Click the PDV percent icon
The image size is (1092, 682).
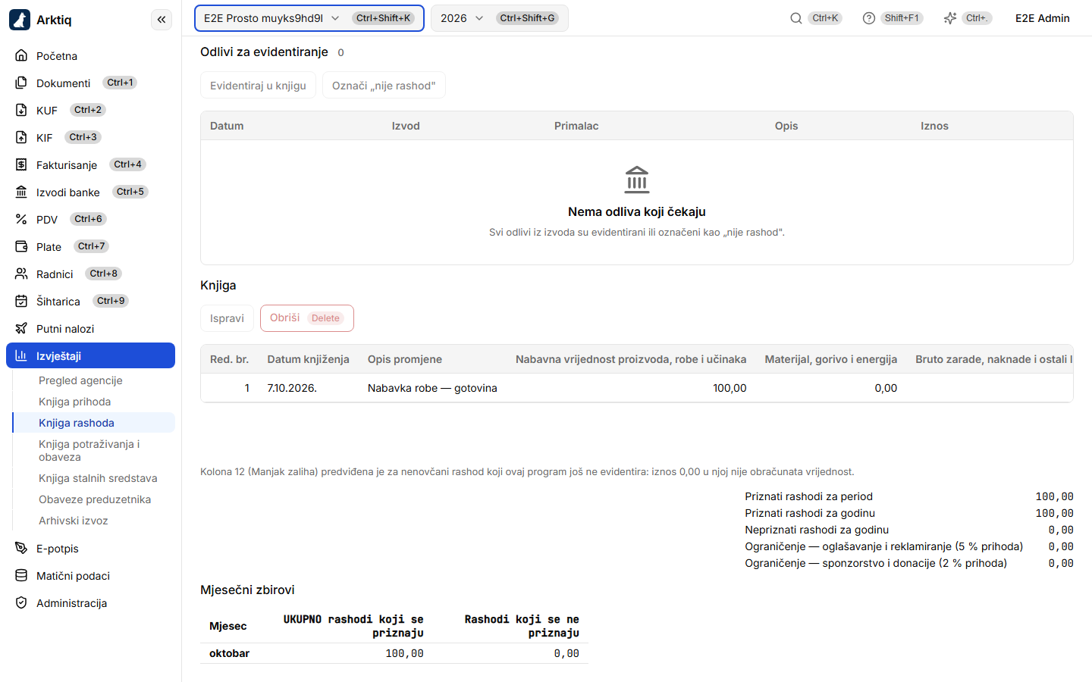point(21,220)
